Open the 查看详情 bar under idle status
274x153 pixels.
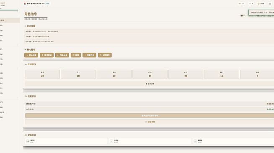click(x=150, y=122)
